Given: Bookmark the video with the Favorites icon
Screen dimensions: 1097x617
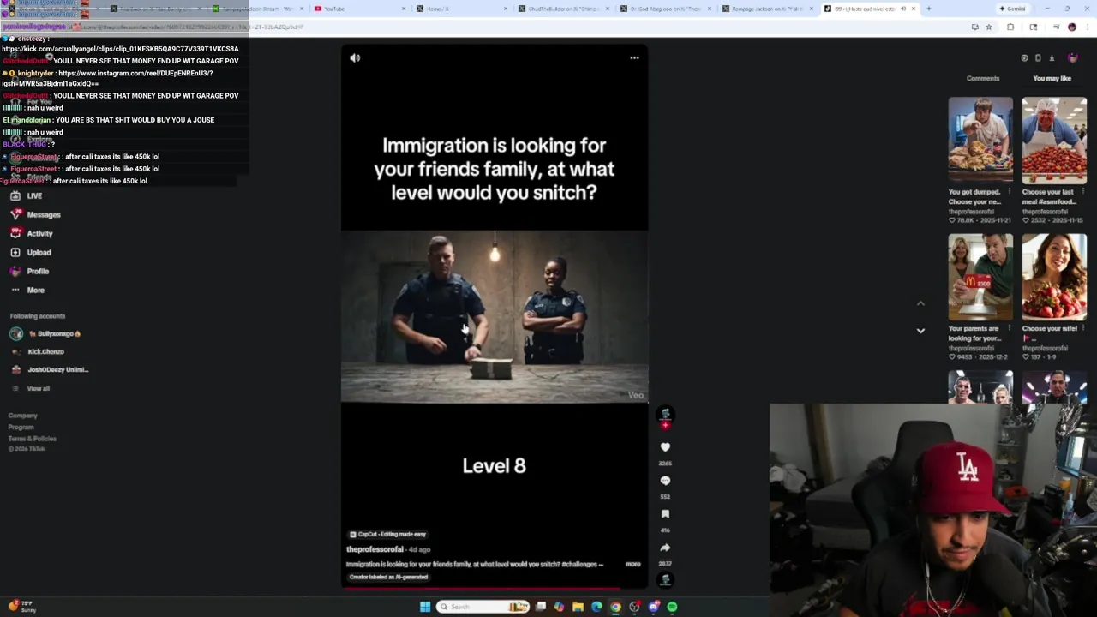Looking at the screenshot, I should pyautogui.click(x=665, y=514).
